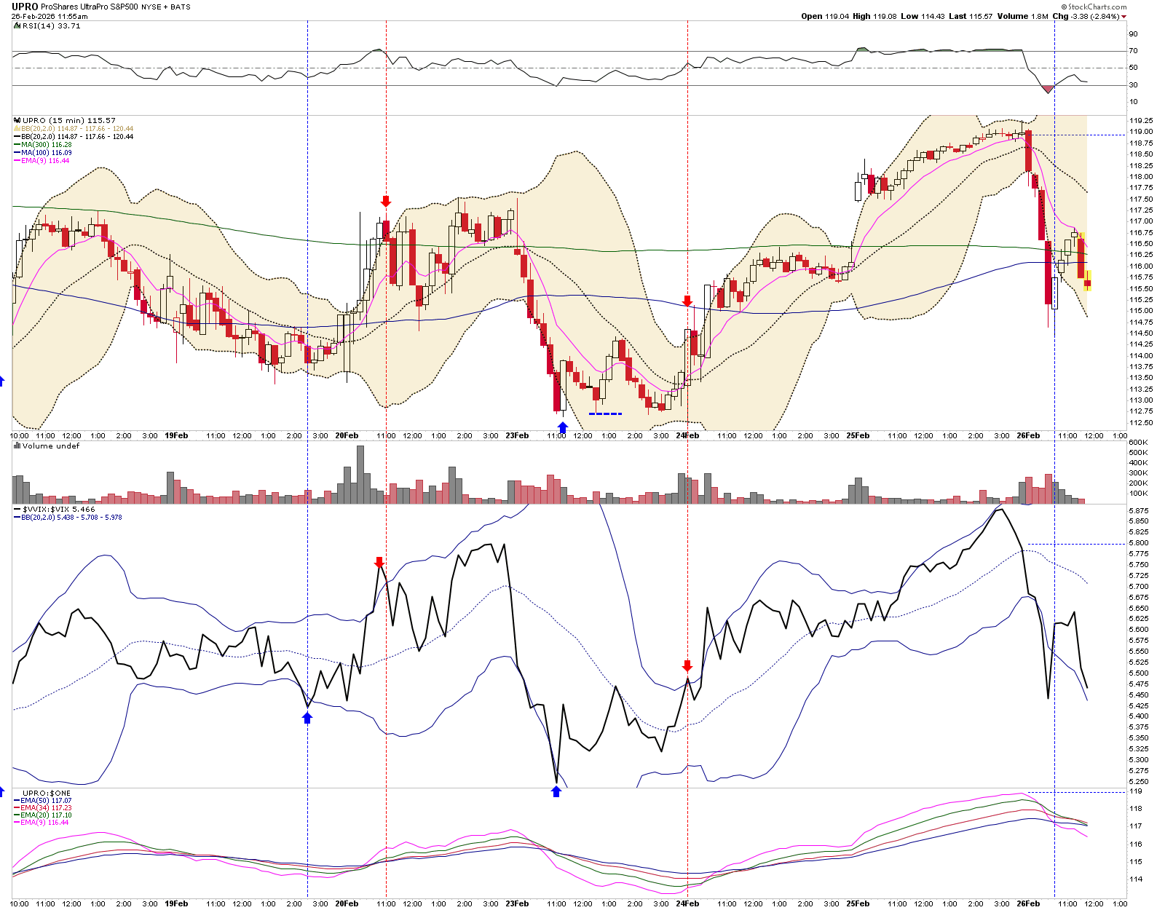This screenshot has height=910, width=1165.
Task: Click the RSI(14) indicator area icon
Action: (x=17, y=25)
